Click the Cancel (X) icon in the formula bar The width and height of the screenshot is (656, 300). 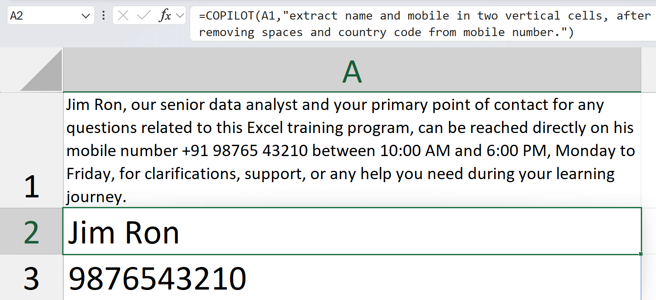[123, 16]
